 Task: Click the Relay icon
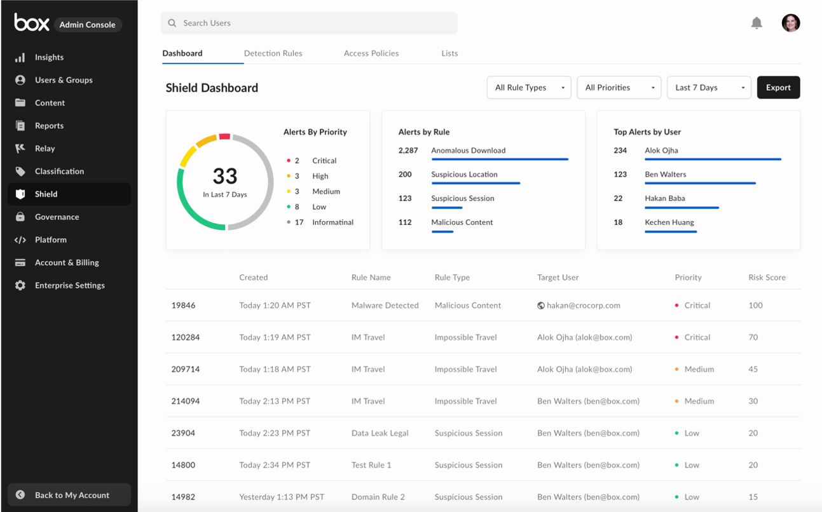click(x=20, y=149)
